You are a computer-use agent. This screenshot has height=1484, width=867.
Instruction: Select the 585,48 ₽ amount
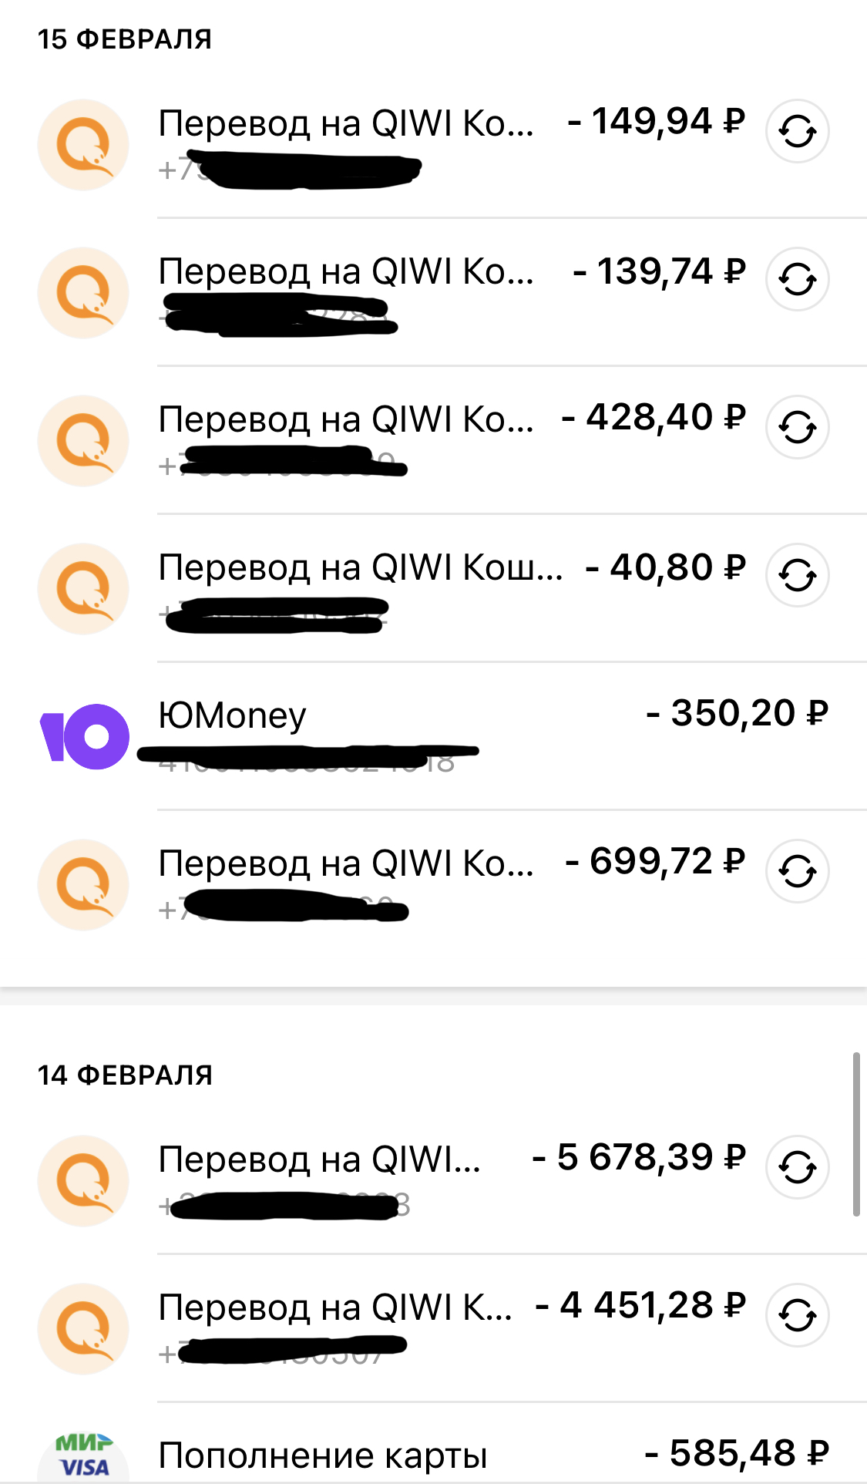pyautogui.click(x=736, y=1454)
